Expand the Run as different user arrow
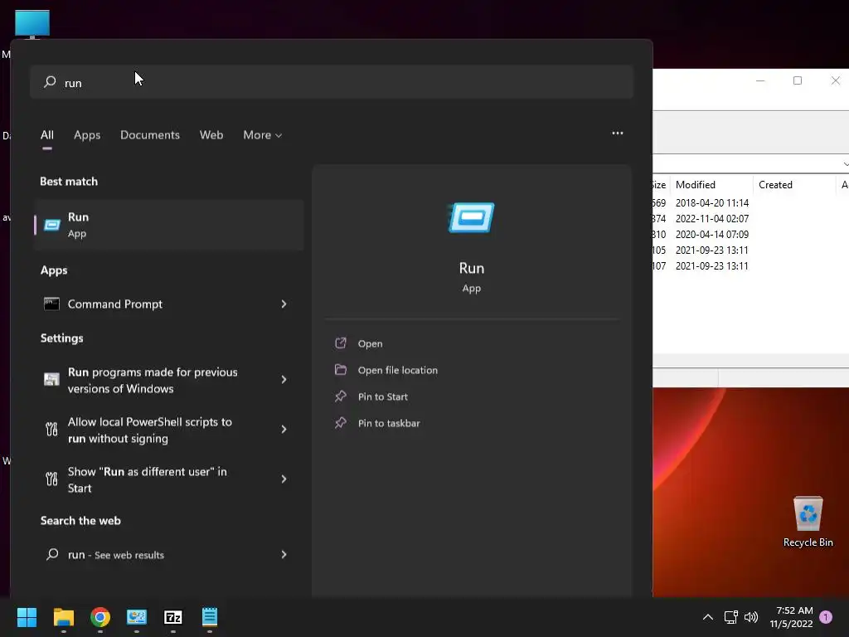The image size is (849, 637). tap(284, 479)
